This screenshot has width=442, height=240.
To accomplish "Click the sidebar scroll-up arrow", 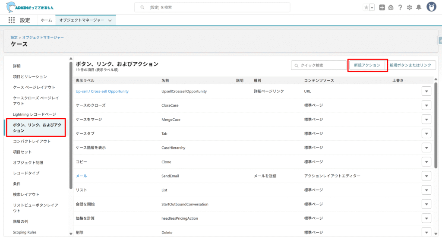I will pos(71,59).
